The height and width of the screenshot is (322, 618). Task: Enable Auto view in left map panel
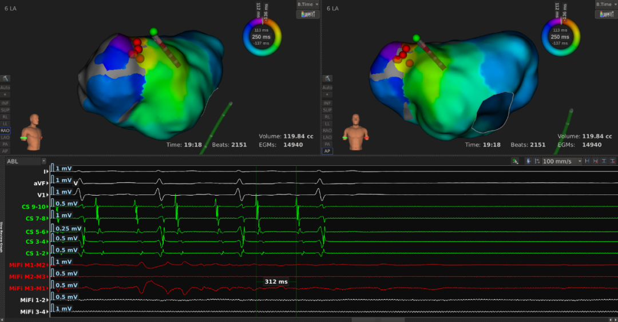[x=5, y=88]
